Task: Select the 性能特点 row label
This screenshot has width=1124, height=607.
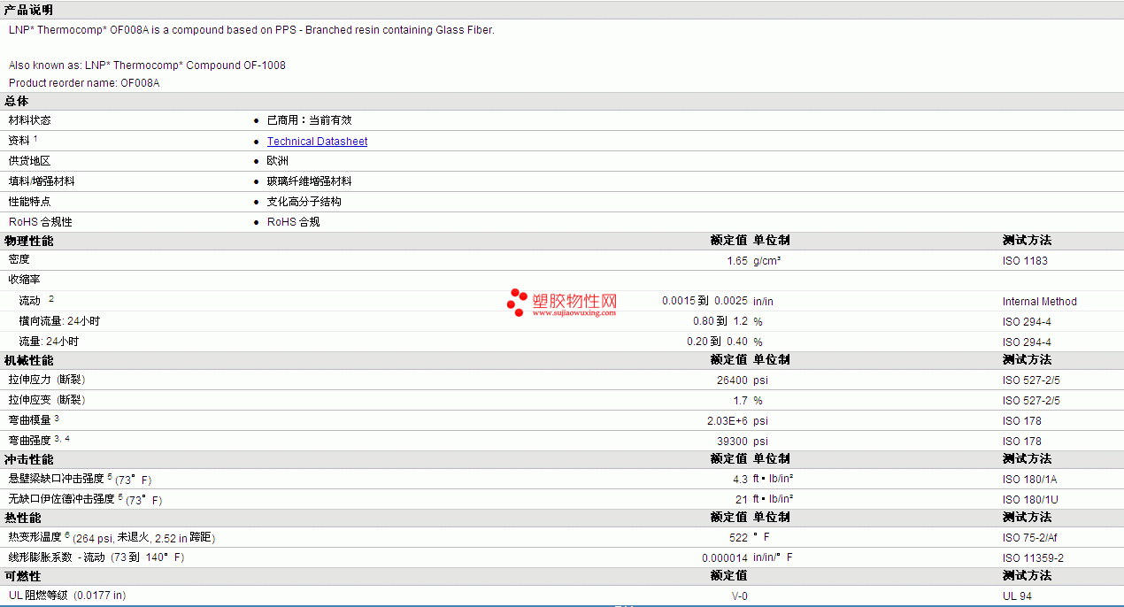Action: [30, 202]
